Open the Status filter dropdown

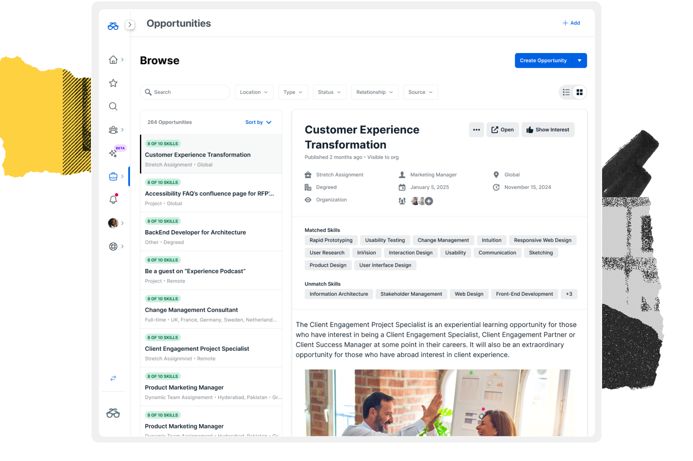click(329, 92)
